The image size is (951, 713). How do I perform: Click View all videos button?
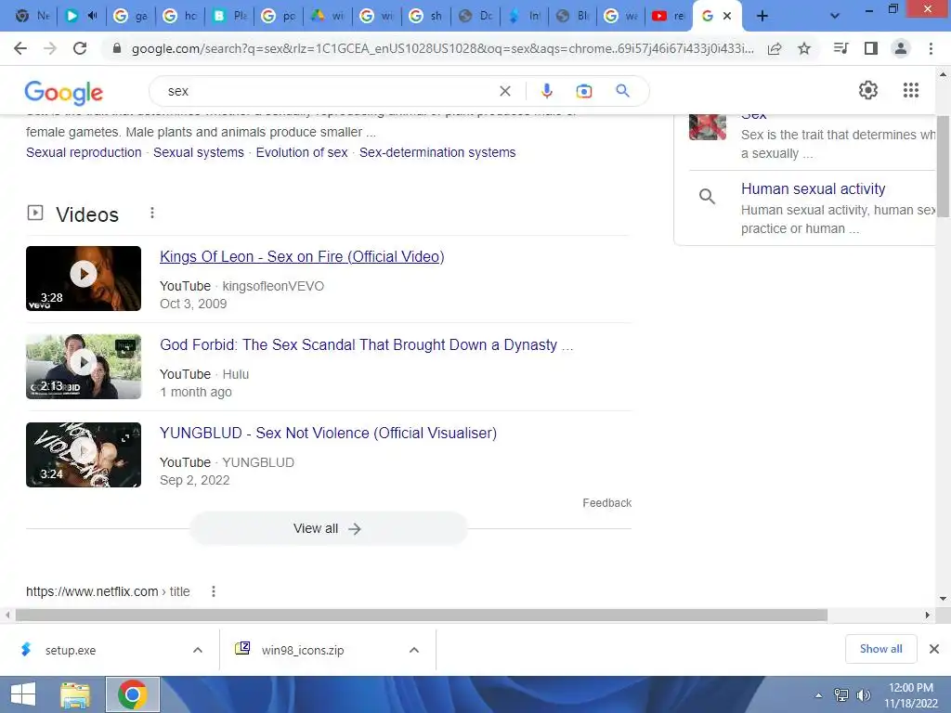coord(328,528)
